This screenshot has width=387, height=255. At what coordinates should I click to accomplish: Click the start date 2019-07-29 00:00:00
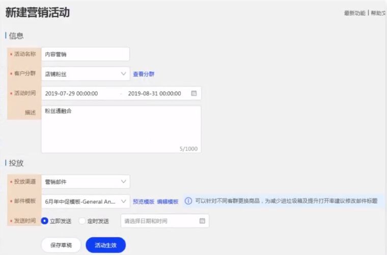click(x=72, y=94)
